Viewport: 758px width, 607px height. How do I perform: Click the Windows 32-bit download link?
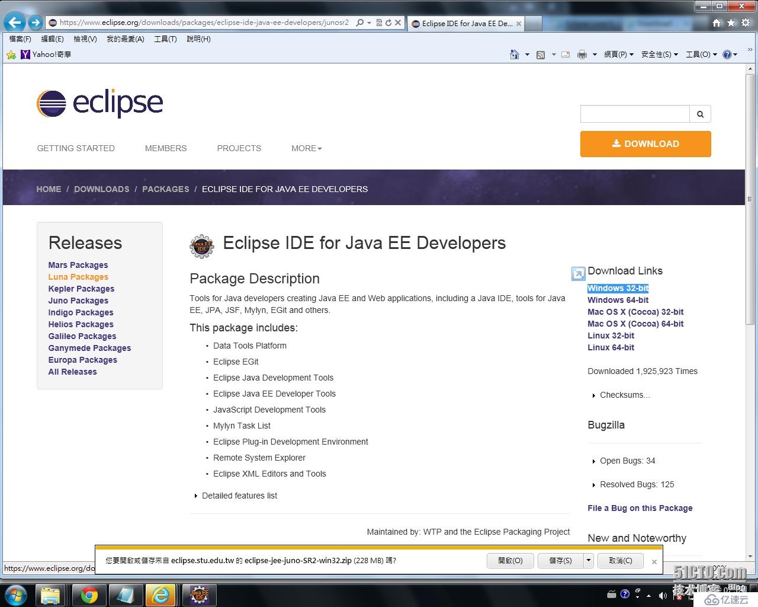618,288
